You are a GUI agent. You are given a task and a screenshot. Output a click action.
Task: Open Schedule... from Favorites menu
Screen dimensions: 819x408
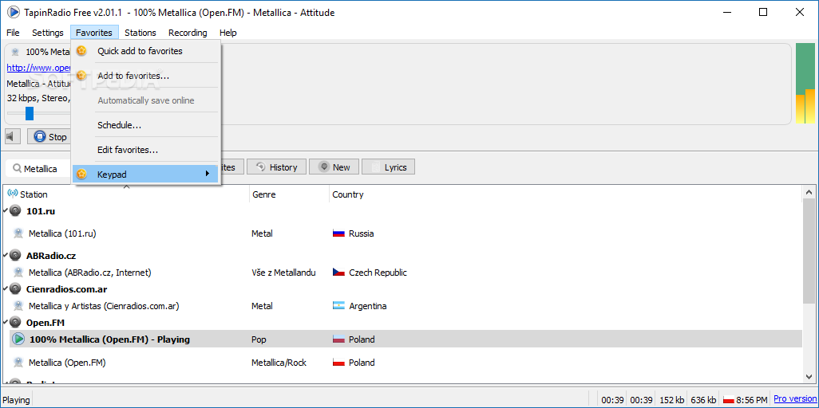[x=146, y=125]
